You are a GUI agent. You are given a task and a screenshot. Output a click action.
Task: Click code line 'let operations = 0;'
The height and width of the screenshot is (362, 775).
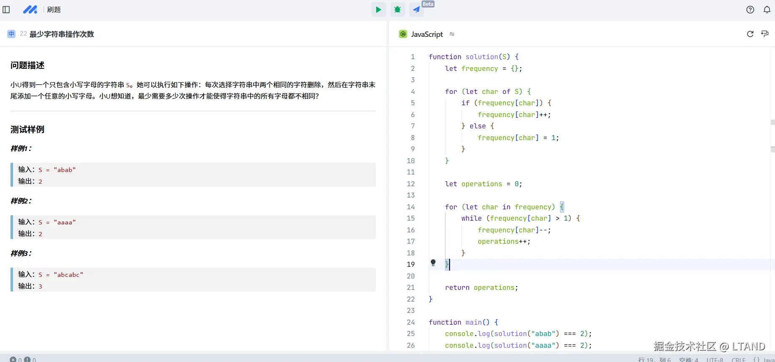pyautogui.click(x=484, y=184)
